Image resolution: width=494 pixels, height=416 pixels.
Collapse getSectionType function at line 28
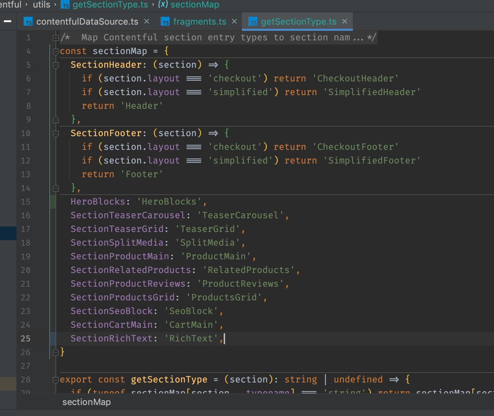pyautogui.click(x=56, y=380)
